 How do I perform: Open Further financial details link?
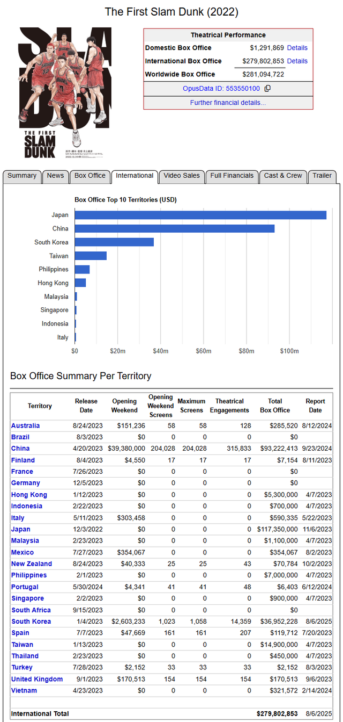[228, 103]
